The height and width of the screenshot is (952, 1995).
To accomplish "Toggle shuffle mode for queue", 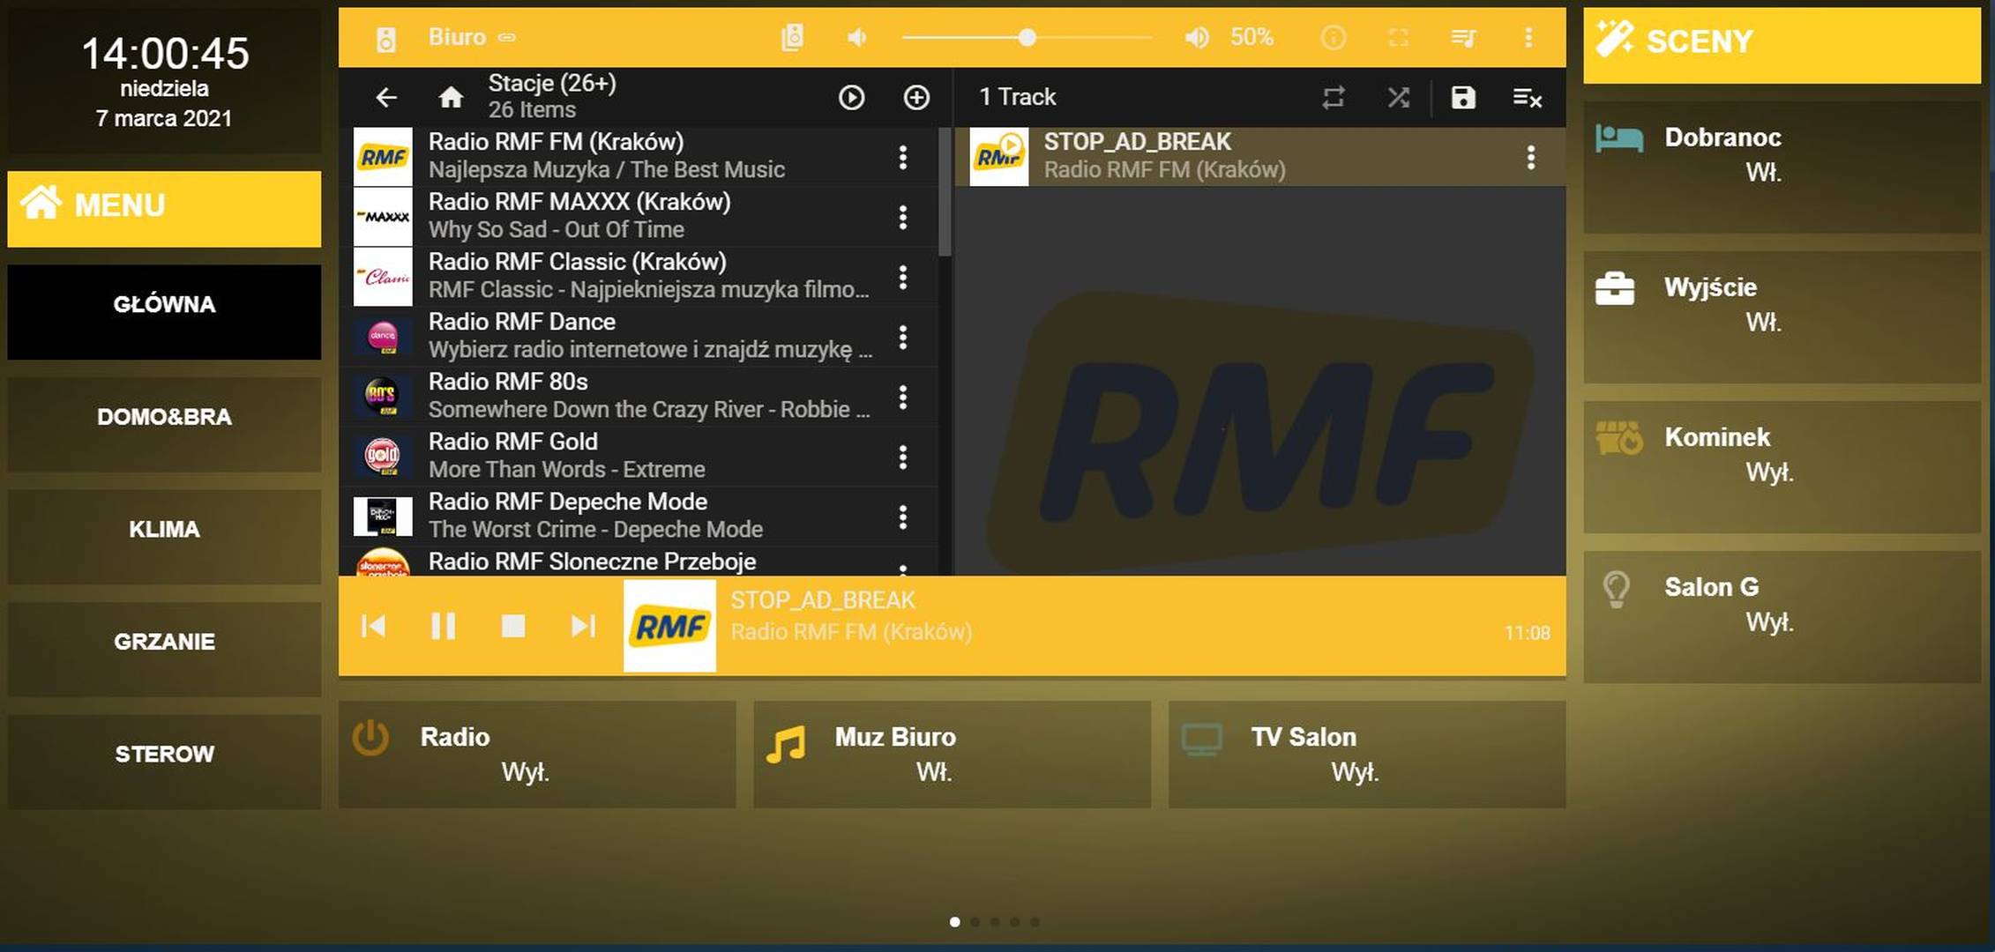I will tap(1398, 97).
